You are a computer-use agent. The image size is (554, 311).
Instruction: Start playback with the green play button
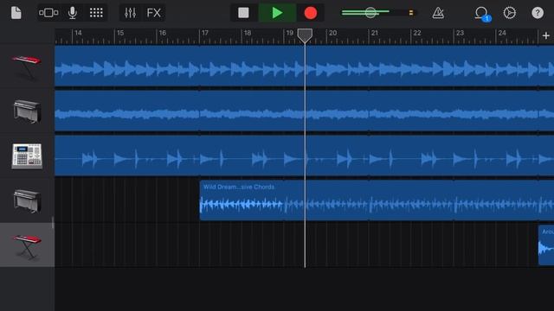[277, 13]
